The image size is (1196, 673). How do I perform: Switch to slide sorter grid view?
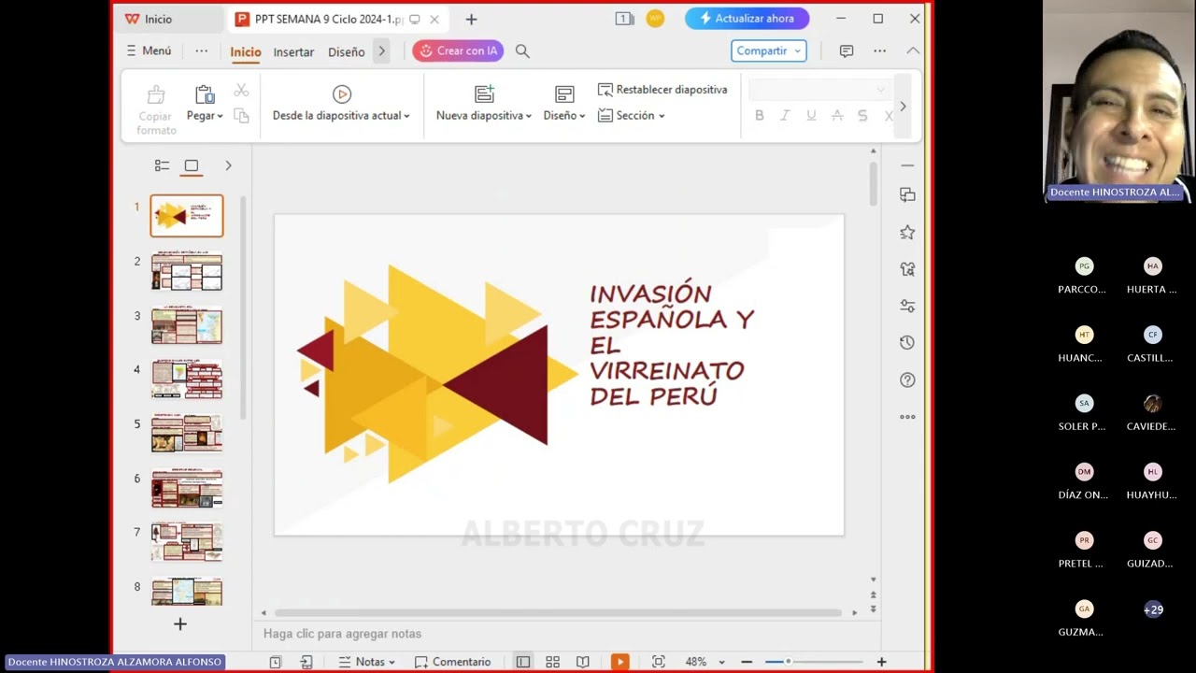(553, 662)
